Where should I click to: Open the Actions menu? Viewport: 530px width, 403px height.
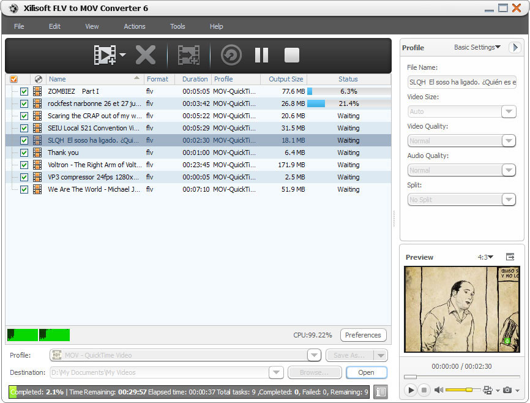pos(135,26)
